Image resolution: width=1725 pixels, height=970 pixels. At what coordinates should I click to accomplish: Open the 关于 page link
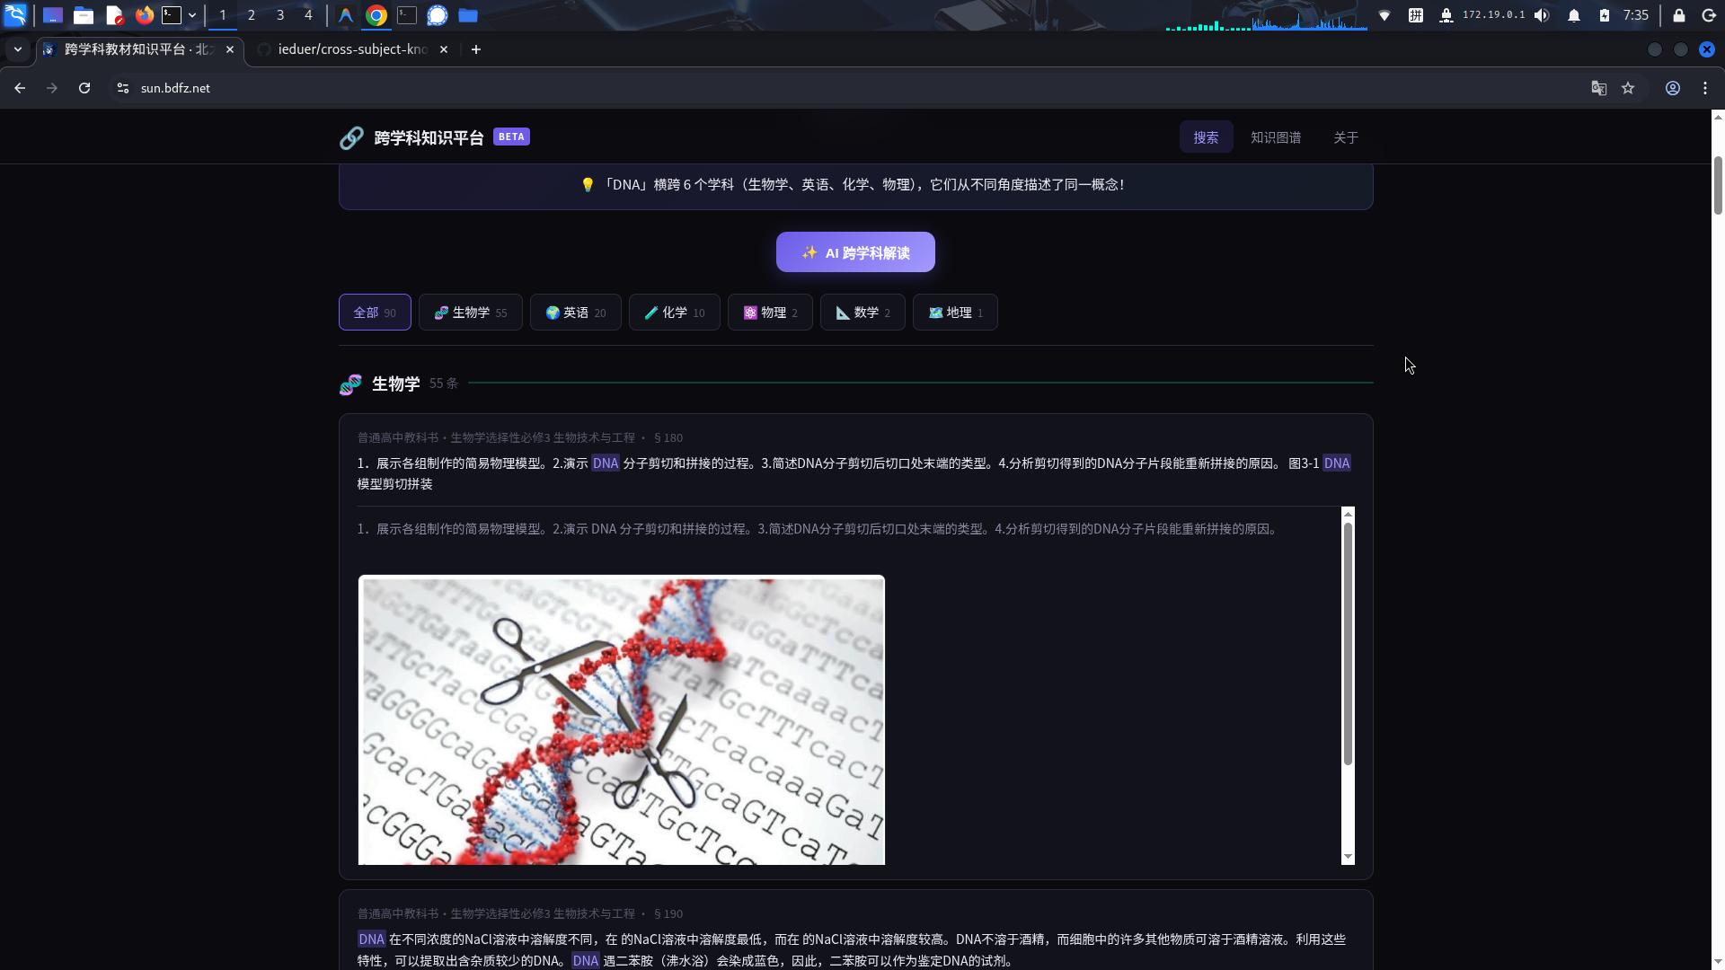(1345, 137)
